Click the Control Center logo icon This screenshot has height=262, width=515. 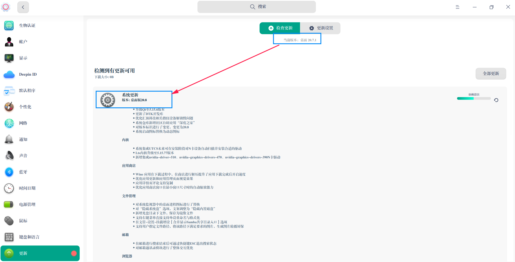pyautogui.click(x=6, y=7)
